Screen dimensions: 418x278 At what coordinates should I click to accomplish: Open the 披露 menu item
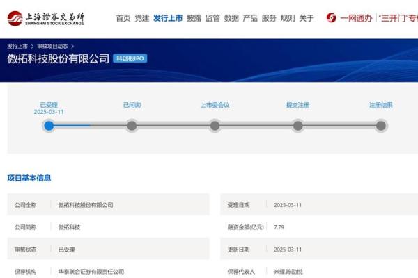(194, 18)
